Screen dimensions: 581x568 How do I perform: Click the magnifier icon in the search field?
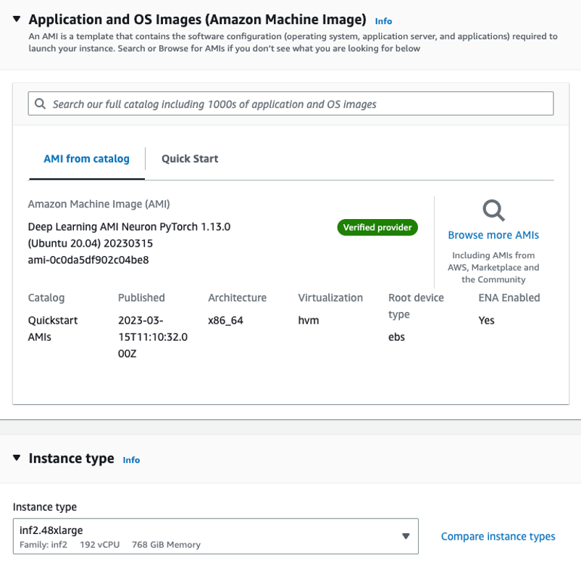(x=40, y=104)
